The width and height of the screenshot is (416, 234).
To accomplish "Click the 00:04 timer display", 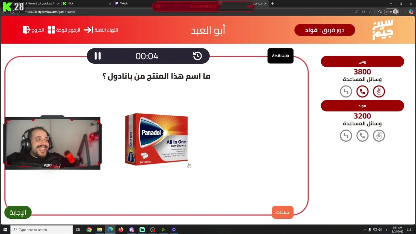I will 147,56.
